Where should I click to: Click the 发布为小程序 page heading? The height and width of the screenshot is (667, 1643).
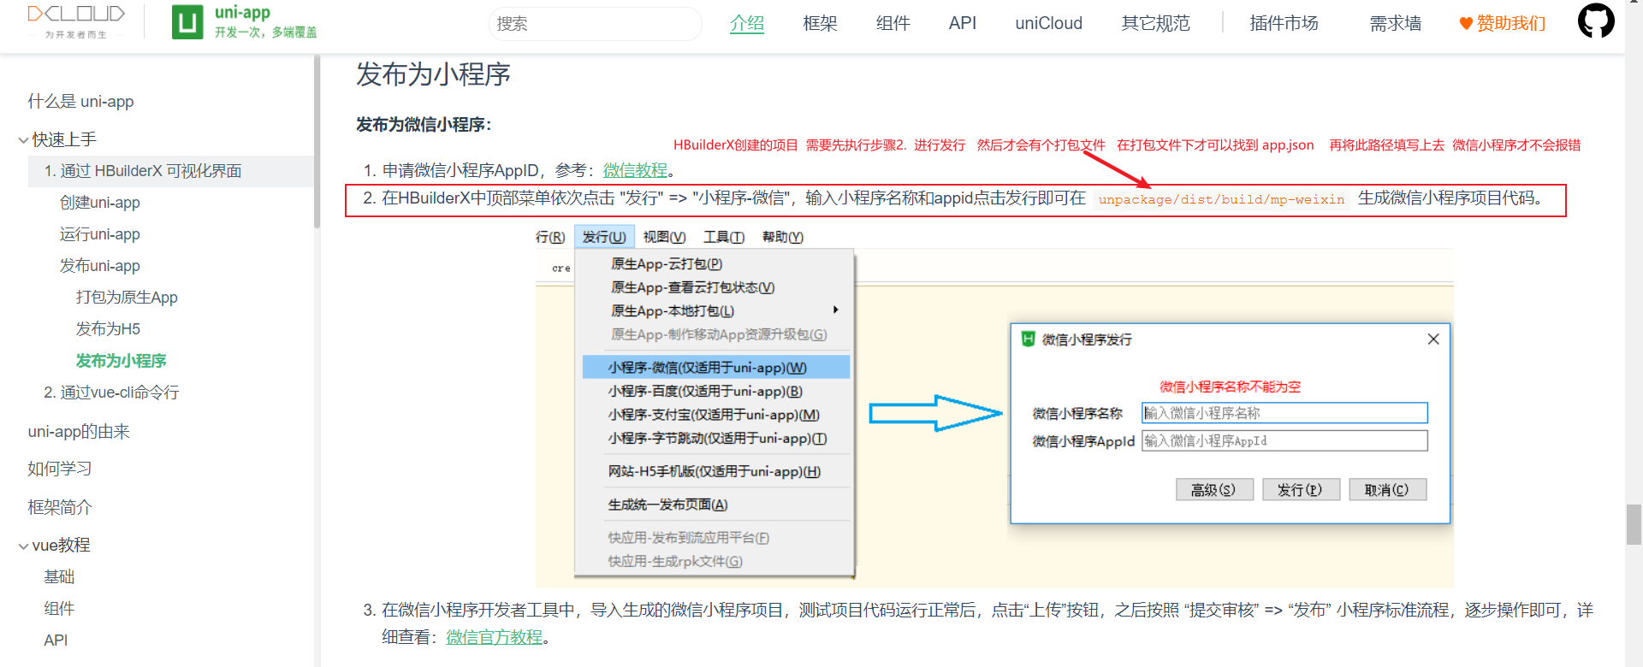433,74
